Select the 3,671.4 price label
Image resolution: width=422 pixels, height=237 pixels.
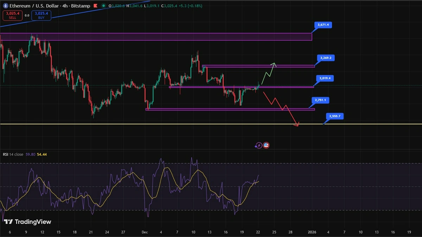click(322, 25)
